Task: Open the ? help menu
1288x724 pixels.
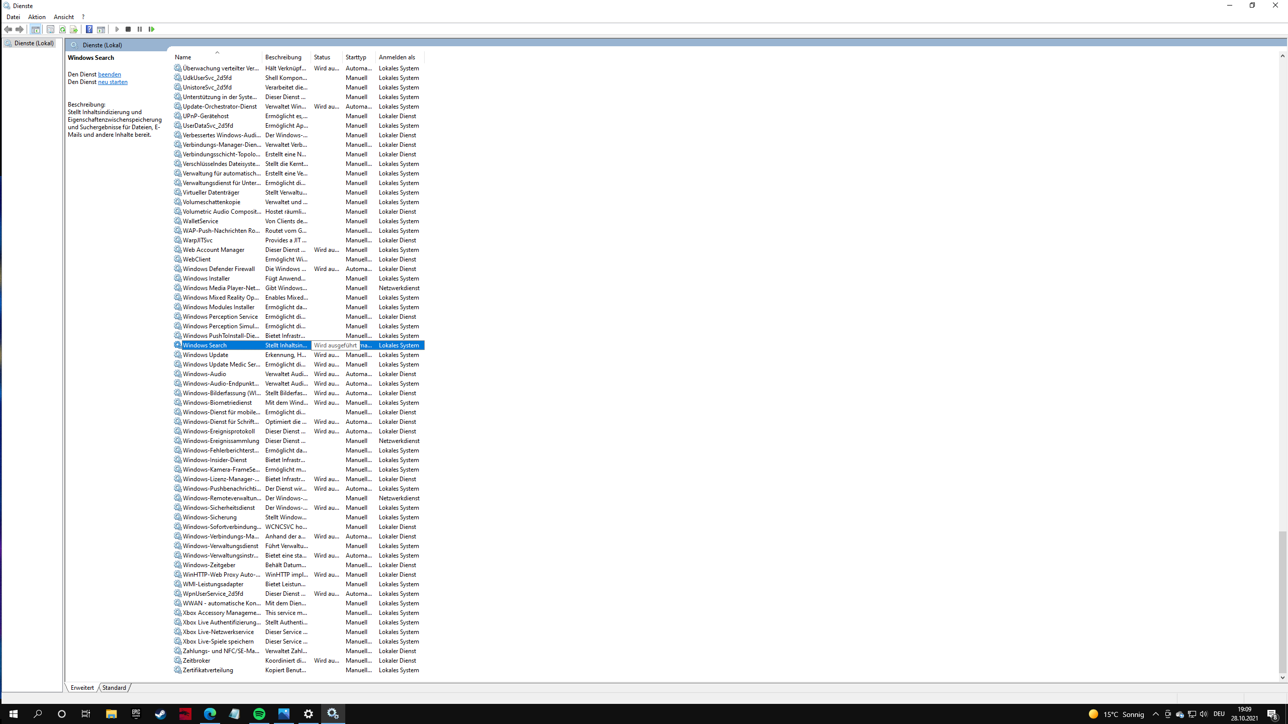Action: 83,17
